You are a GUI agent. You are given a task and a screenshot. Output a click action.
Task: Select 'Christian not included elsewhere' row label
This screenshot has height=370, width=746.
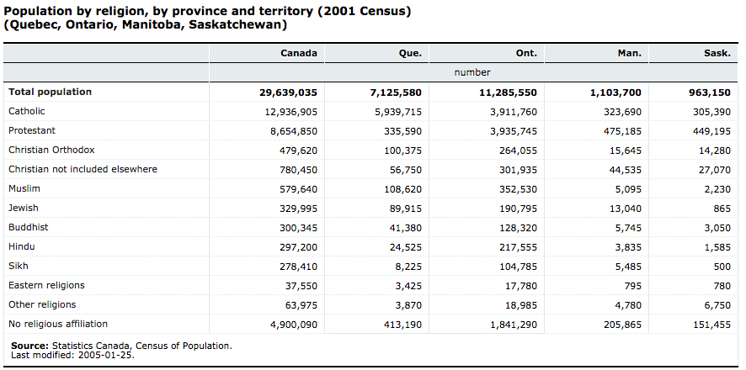[x=83, y=169]
